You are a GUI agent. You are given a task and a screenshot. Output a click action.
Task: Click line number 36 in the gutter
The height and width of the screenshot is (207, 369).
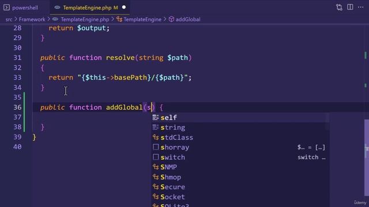pyautogui.click(x=17, y=108)
